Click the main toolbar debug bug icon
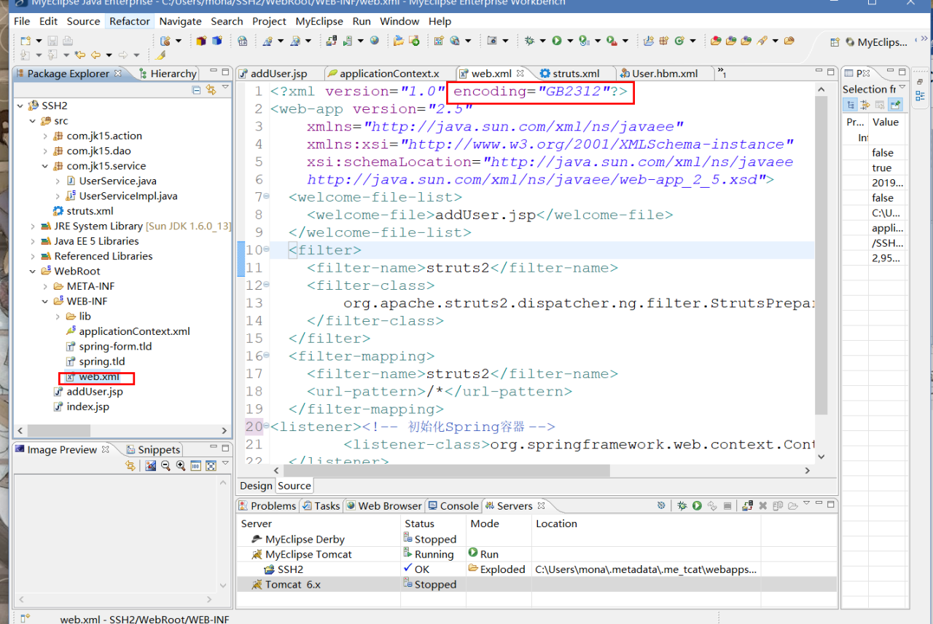This screenshot has width=933, height=624. 529,41
